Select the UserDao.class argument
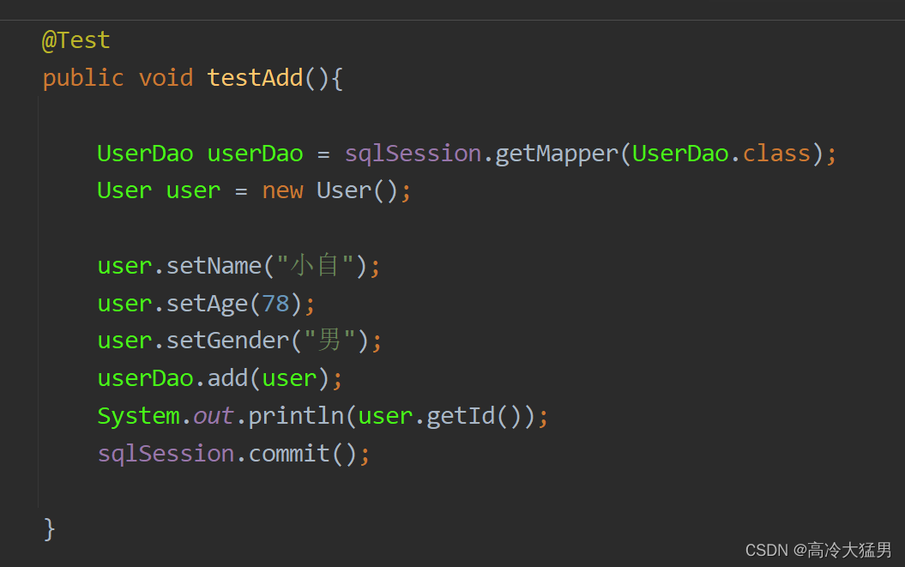The width and height of the screenshot is (905, 567). (721, 154)
